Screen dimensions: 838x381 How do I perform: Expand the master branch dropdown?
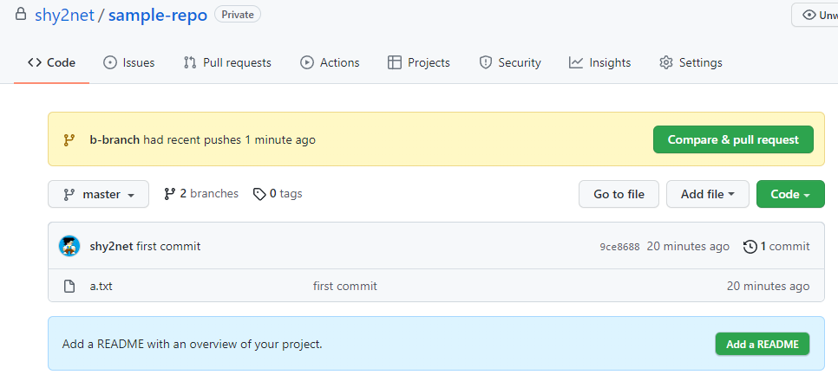[98, 194]
